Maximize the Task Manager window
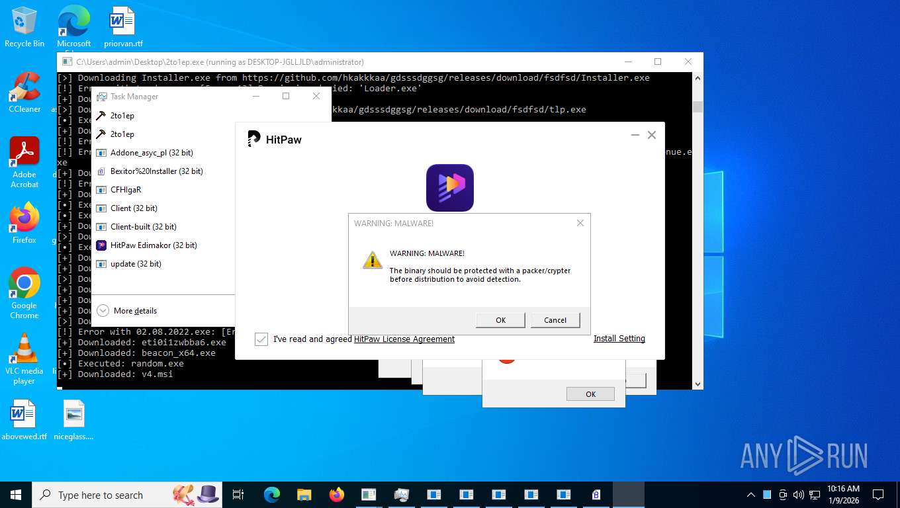 (286, 96)
